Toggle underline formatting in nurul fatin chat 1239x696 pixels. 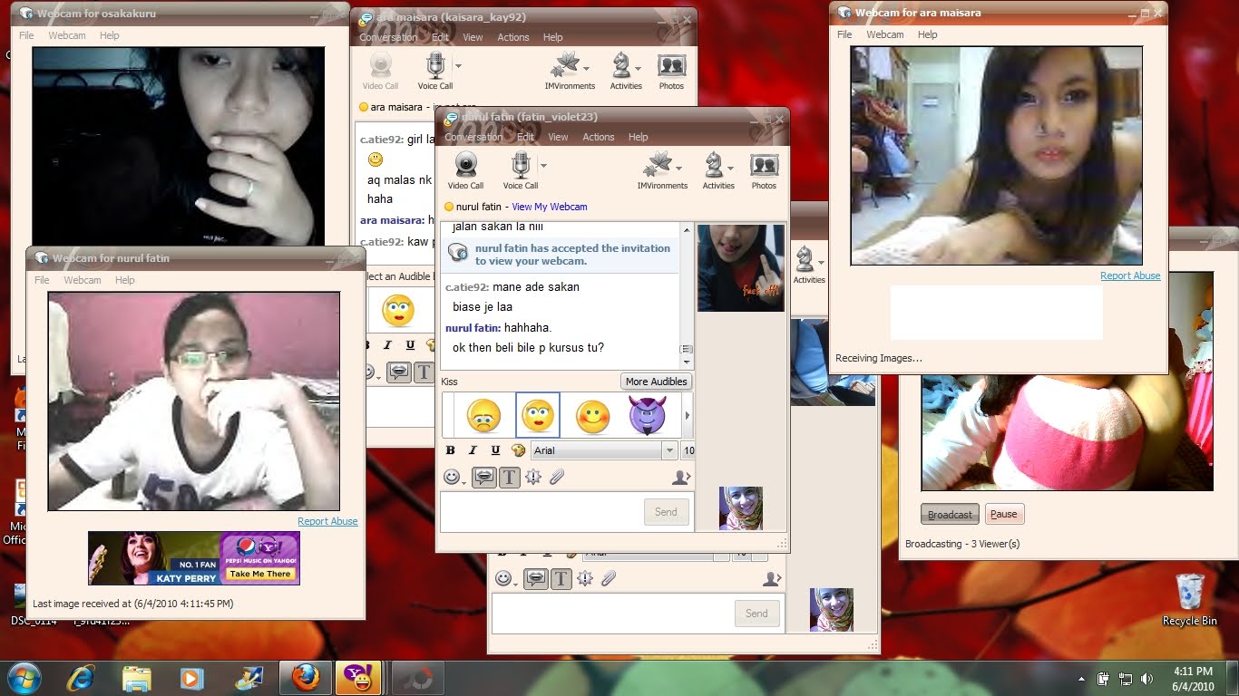coord(495,450)
